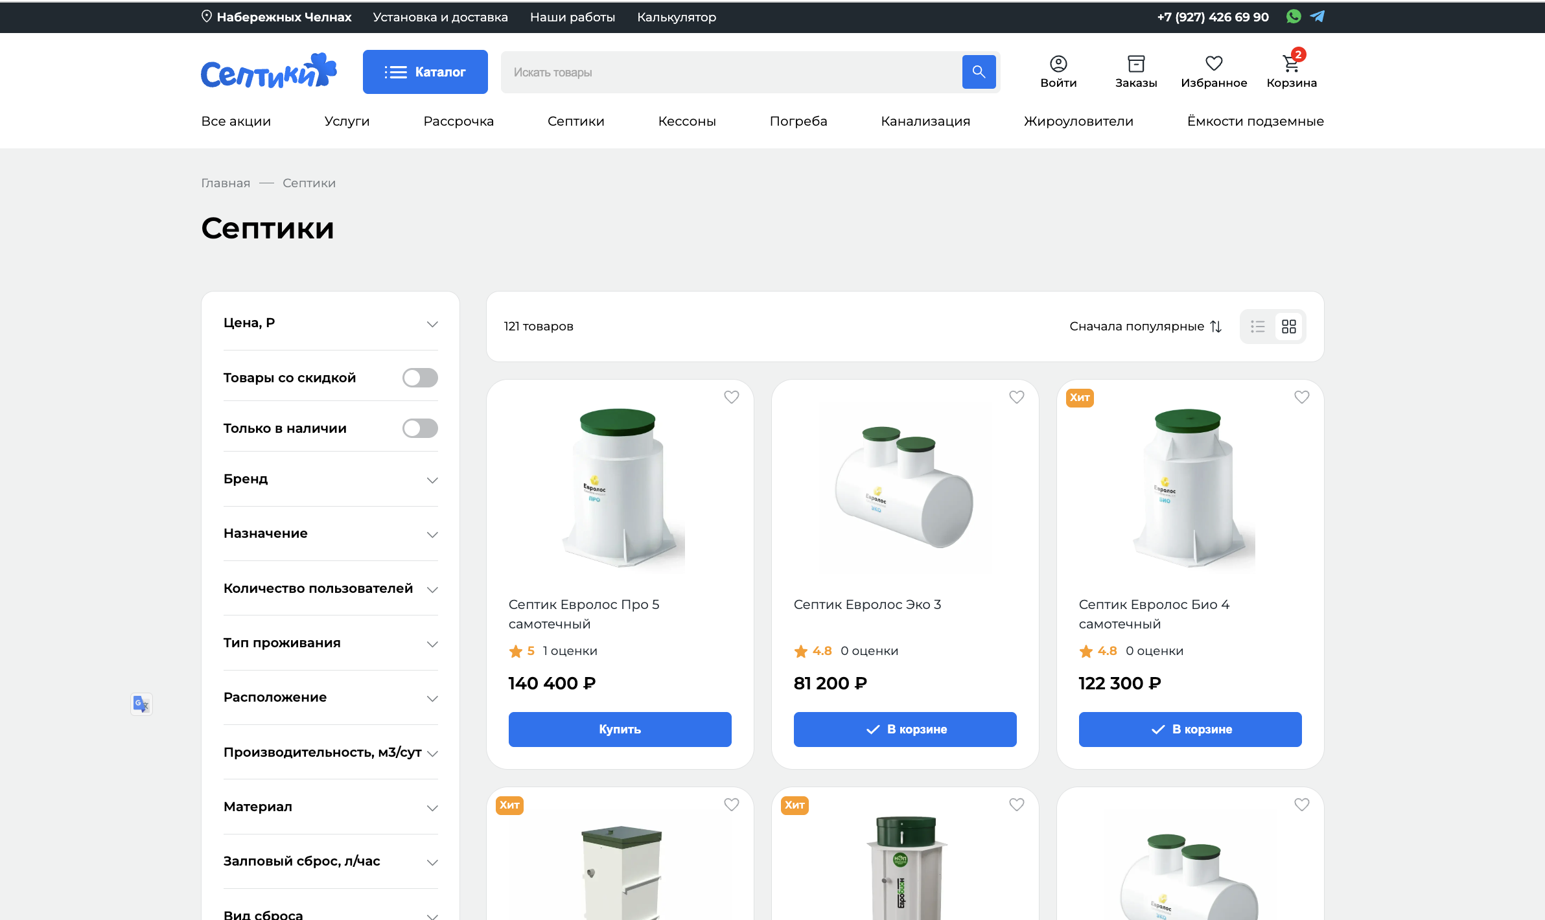
Task: Toggle Только в наличии switch
Action: (420, 428)
